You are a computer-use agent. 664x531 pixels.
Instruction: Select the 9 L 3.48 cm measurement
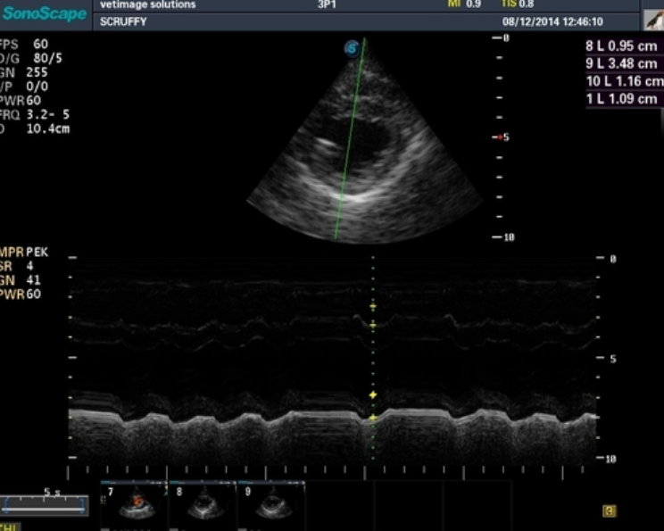click(624, 63)
